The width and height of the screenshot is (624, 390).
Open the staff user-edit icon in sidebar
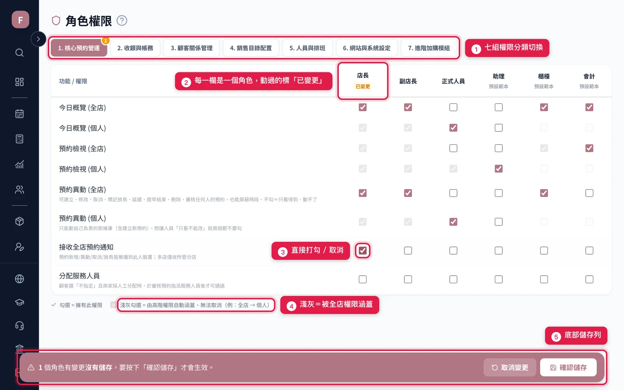tap(19, 247)
